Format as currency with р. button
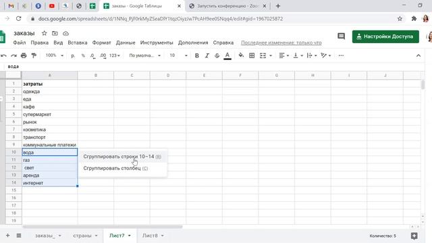The width and height of the screenshot is (432, 243). coord(73,55)
